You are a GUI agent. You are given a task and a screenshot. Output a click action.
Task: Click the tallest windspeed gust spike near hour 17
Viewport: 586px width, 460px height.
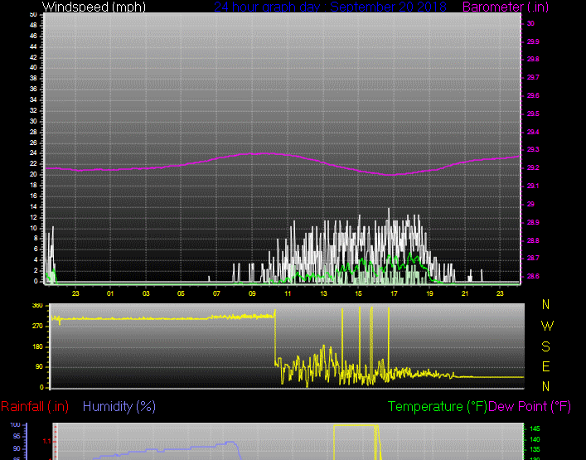[389, 215]
